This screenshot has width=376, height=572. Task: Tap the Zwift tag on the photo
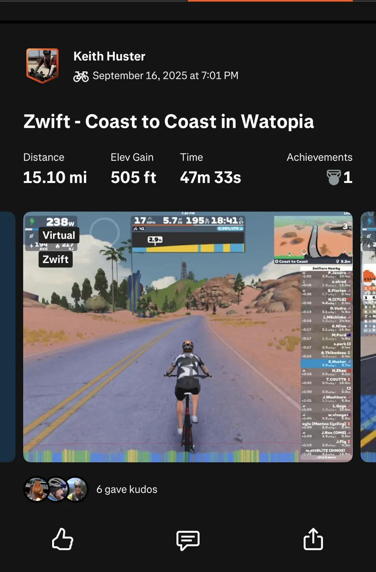click(x=56, y=259)
